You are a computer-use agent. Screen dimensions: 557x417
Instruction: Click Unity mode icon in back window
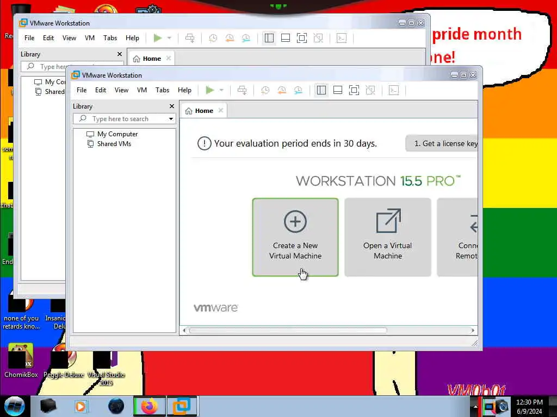(x=318, y=38)
